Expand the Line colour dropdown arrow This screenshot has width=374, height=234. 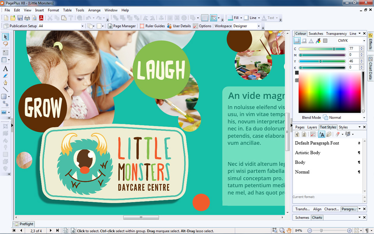click(x=259, y=18)
